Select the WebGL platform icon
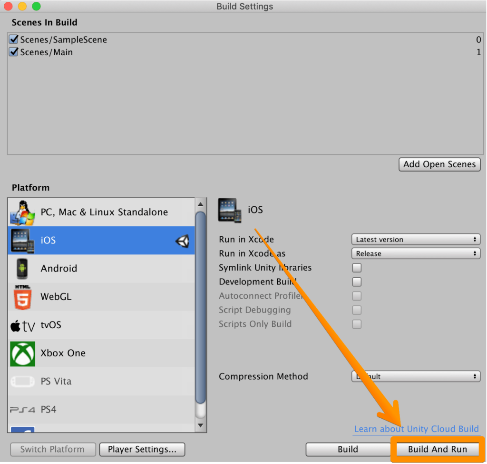487x464 pixels. coord(21,296)
